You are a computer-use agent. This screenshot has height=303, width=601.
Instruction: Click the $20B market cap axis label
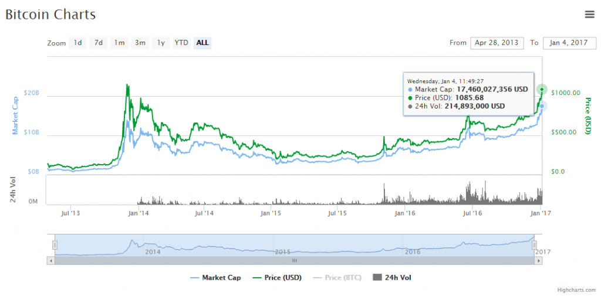point(32,93)
